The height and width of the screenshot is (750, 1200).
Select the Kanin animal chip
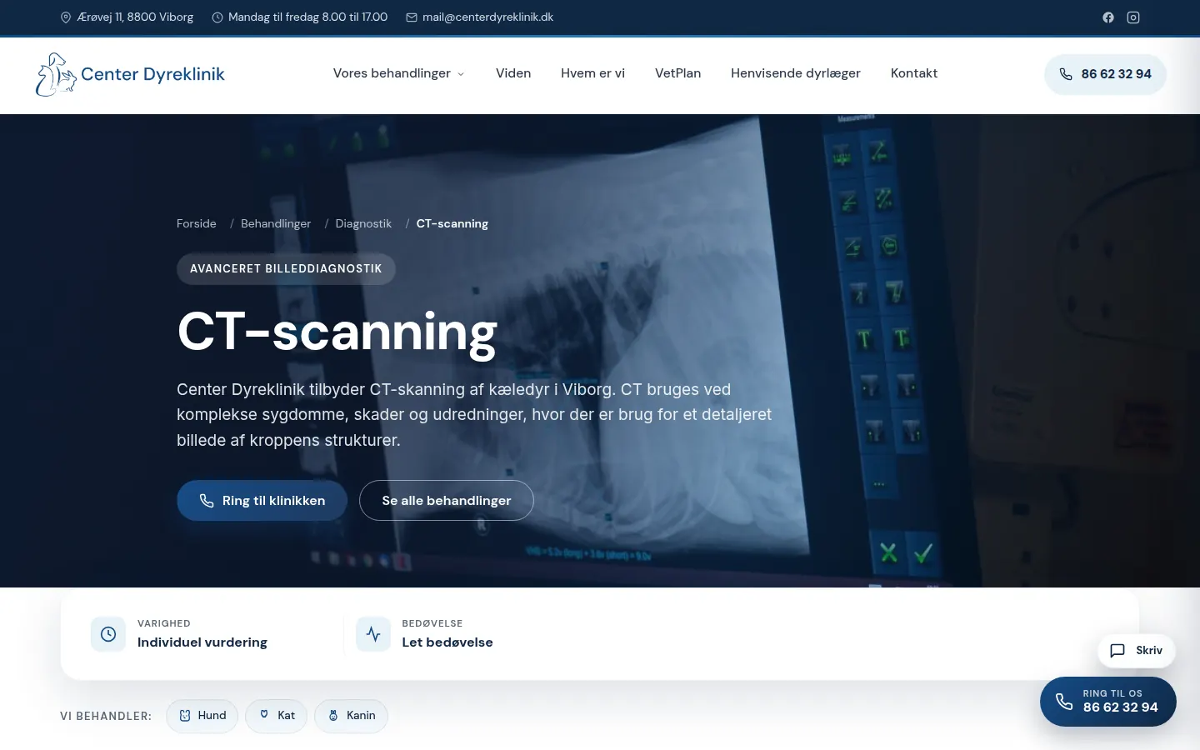click(351, 716)
